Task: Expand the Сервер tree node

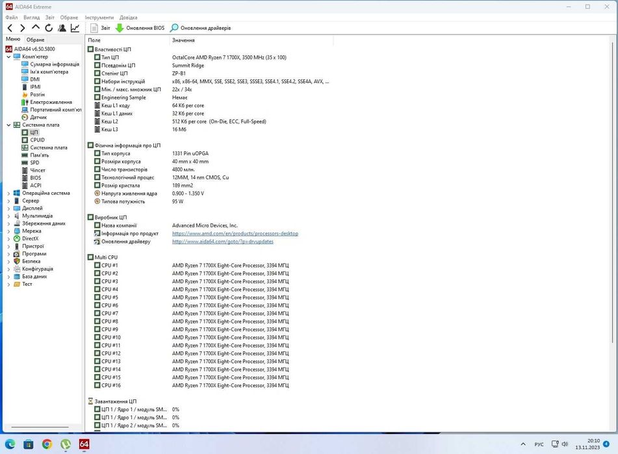Action: 8,201
